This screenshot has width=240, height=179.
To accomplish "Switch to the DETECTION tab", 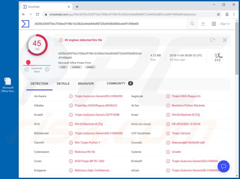I will click(39, 84).
